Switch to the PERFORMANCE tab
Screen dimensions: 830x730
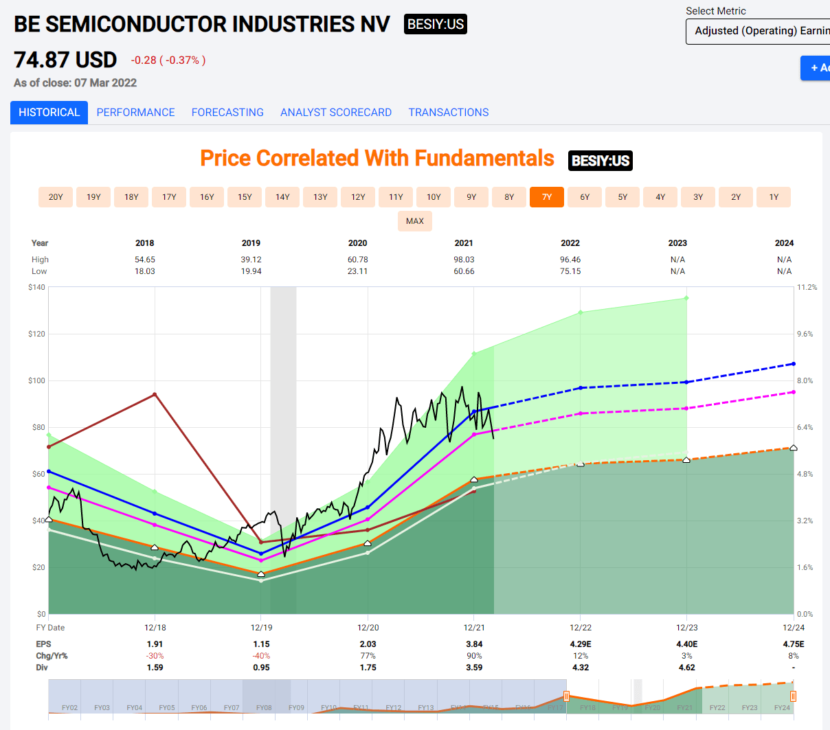(135, 113)
